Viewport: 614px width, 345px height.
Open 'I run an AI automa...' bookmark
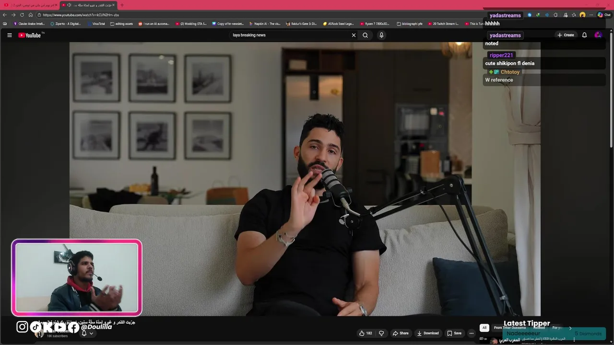point(154,23)
